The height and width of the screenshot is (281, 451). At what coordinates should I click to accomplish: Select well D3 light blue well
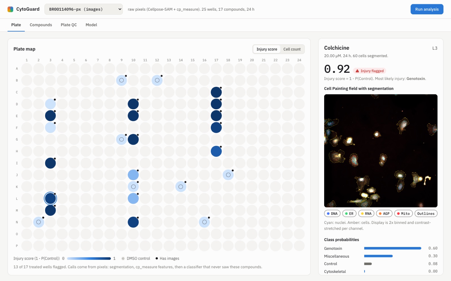[x=50, y=104]
